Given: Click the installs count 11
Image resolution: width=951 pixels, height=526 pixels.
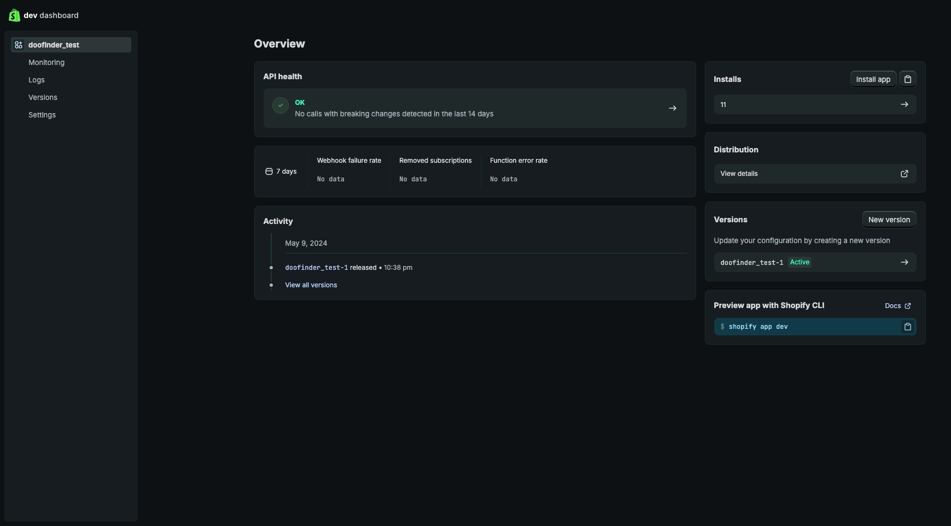Looking at the screenshot, I should coord(723,104).
